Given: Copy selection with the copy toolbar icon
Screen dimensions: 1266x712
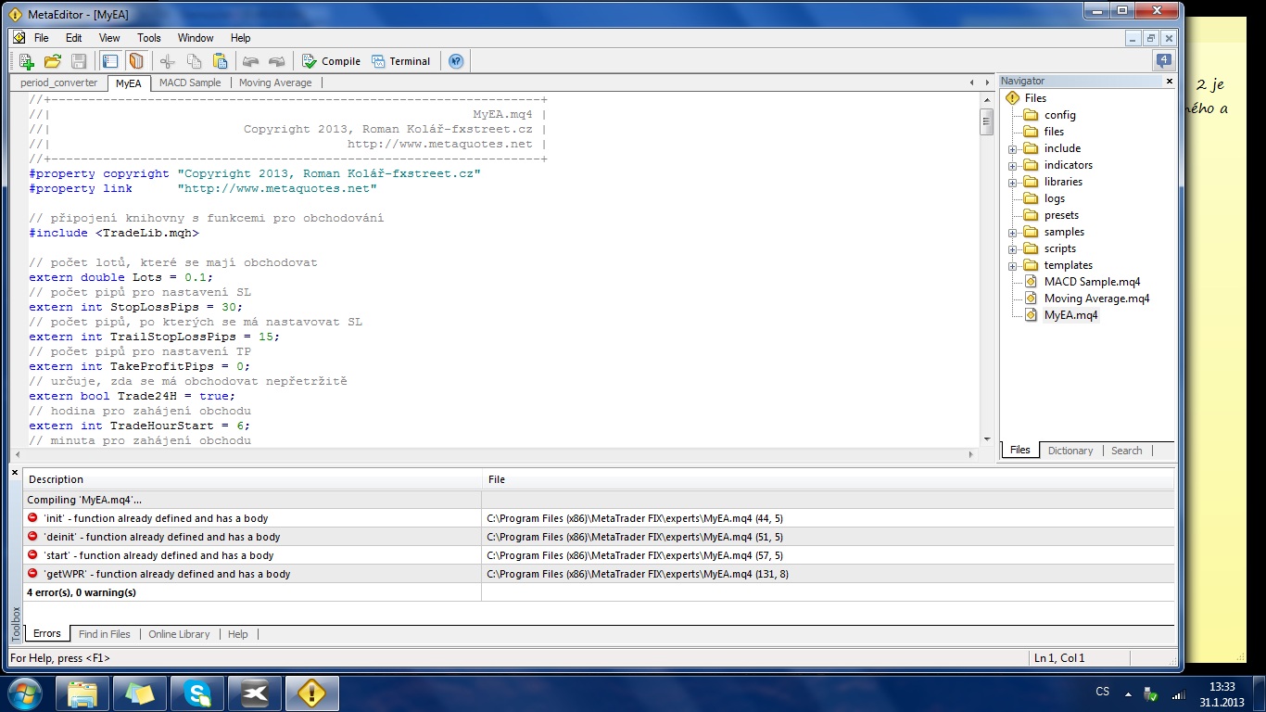Looking at the screenshot, I should [x=194, y=61].
